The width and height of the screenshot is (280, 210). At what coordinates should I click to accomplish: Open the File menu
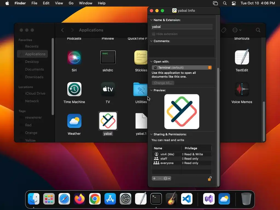click(34, 3)
